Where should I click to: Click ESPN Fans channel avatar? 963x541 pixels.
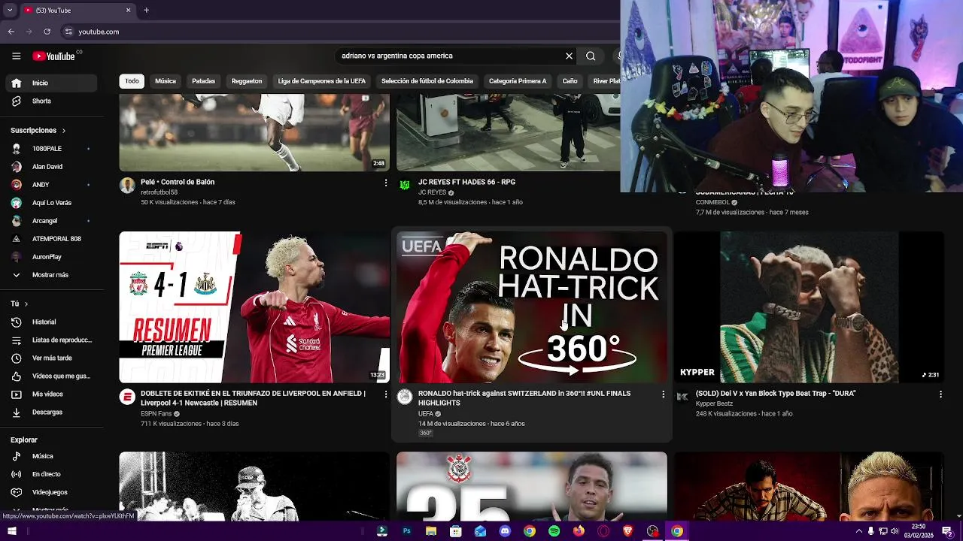[x=127, y=397]
